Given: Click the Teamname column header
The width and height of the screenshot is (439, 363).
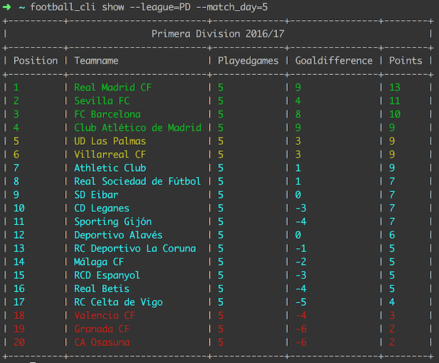Looking at the screenshot, I should (97, 61).
